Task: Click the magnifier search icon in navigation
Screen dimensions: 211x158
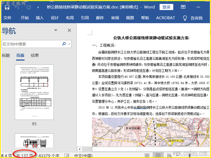Action: (x=64, y=44)
